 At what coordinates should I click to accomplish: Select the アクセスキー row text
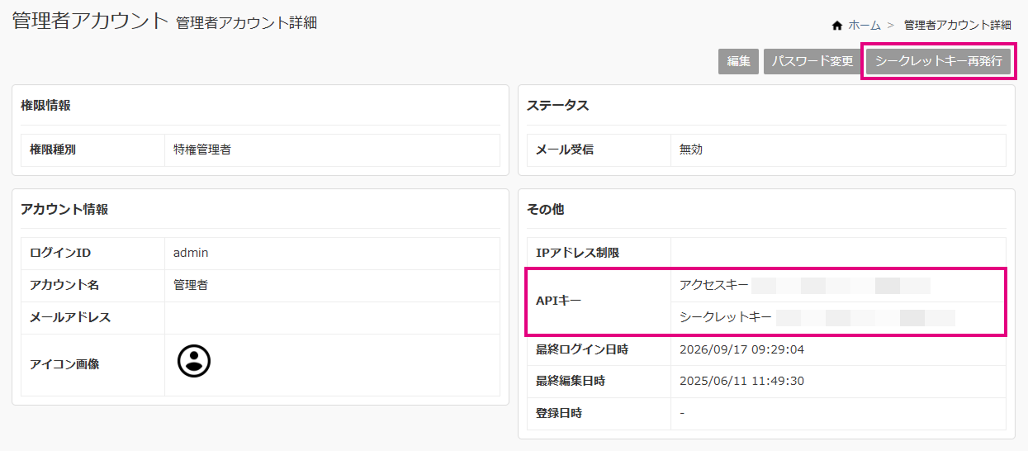714,285
